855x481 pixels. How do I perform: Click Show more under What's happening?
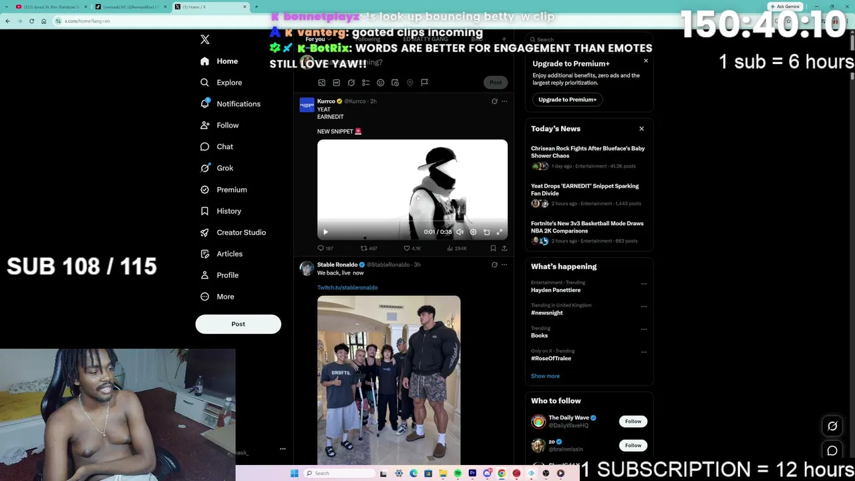tap(545, 376)
